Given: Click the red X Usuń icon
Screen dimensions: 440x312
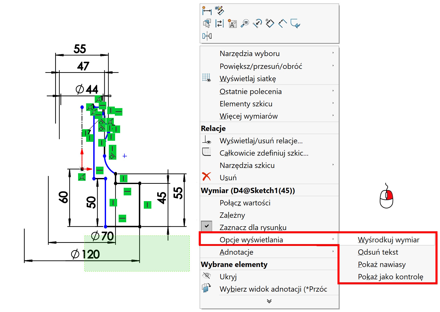Looking at the screenshot, I should [207, 177].
